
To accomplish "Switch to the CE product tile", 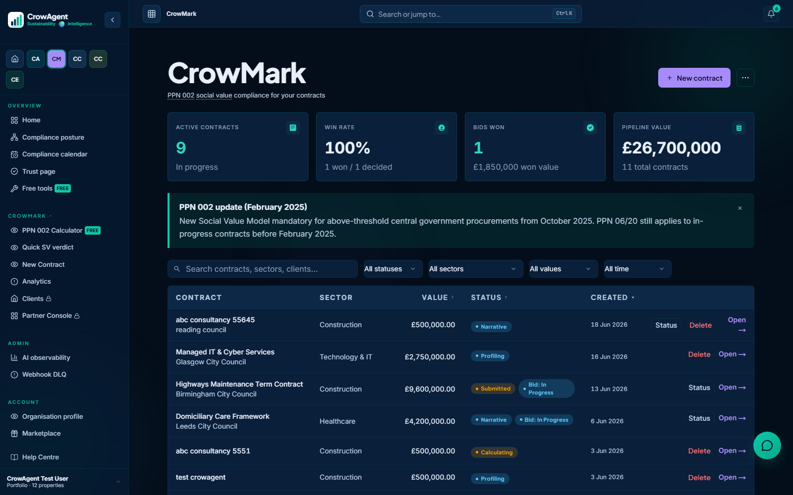I will click(15, 80).
